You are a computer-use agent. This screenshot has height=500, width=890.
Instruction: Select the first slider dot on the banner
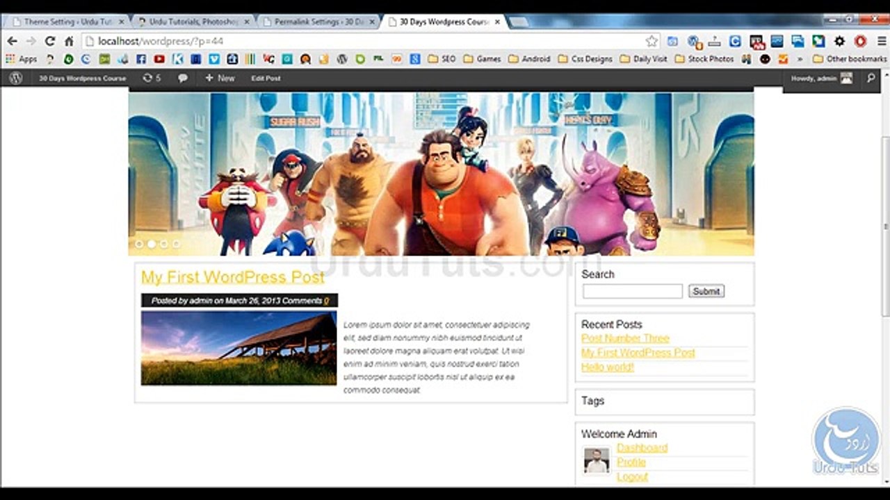tap(139, 244)
